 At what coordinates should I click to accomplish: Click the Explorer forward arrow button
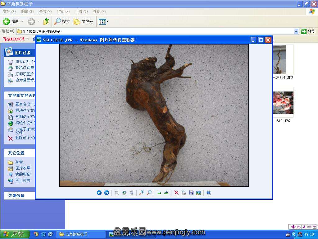point(31,21)
